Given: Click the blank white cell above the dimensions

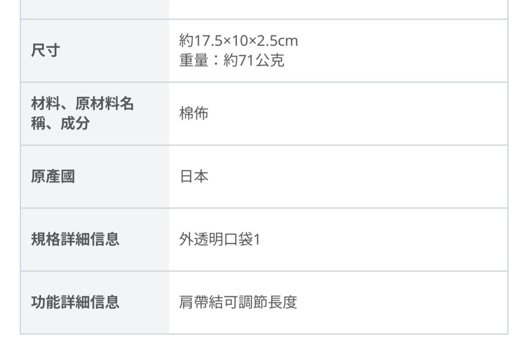Looking at the screenshot, I should click(x=338, y=9).
